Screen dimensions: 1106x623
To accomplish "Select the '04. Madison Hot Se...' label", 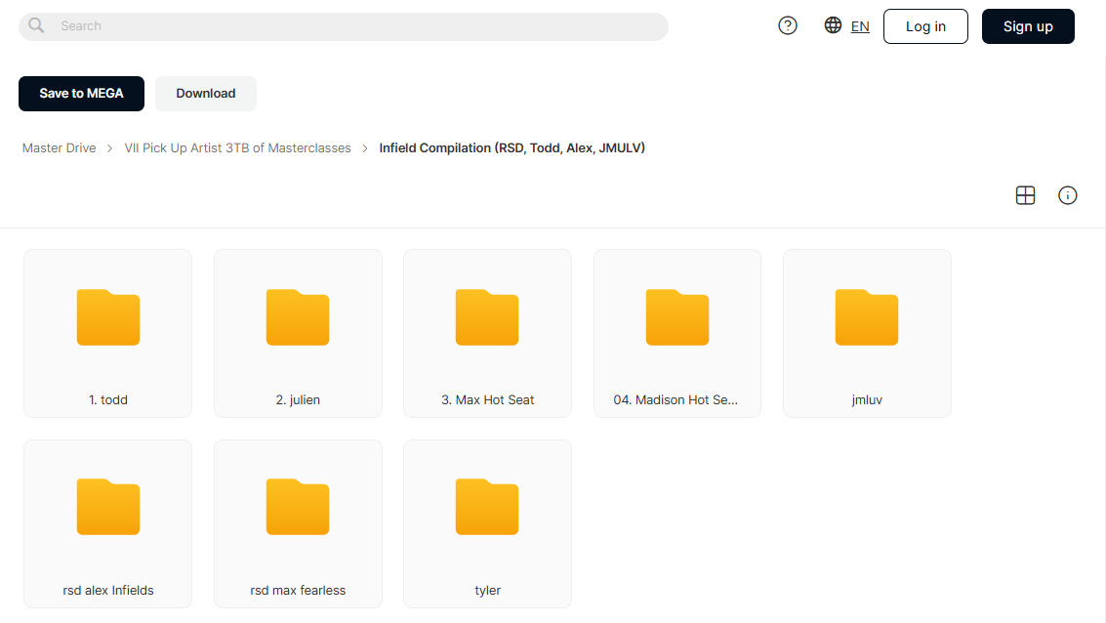I will (676, 400).
